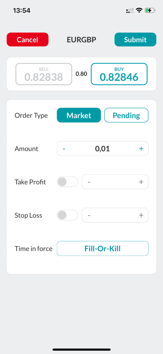
Task: Click the plus icon next to Take Profit
Action: click(x=141, y=182)
